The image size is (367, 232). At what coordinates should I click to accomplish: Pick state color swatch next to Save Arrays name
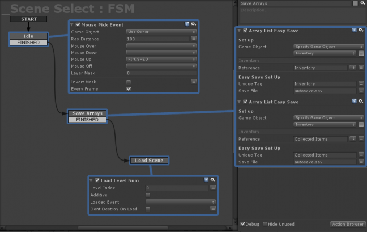pos(355,3)
